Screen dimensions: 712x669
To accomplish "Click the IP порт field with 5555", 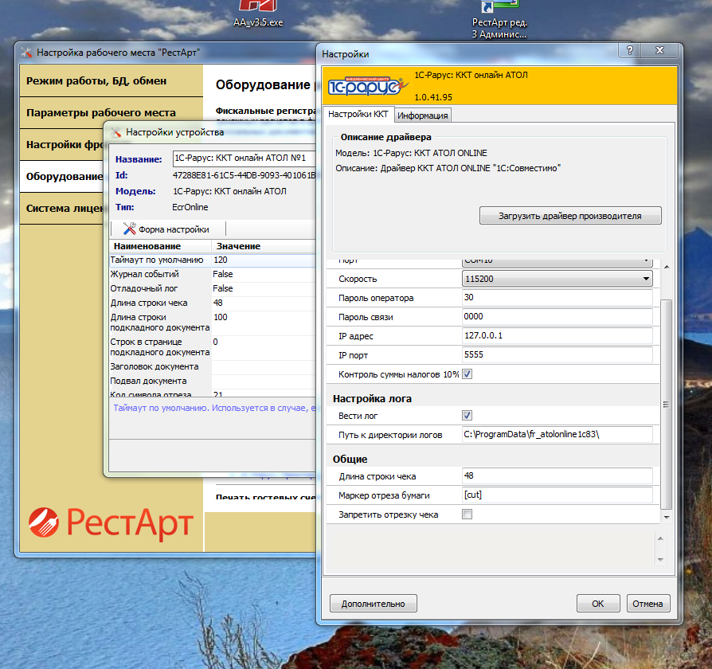I will coord(557,354).
